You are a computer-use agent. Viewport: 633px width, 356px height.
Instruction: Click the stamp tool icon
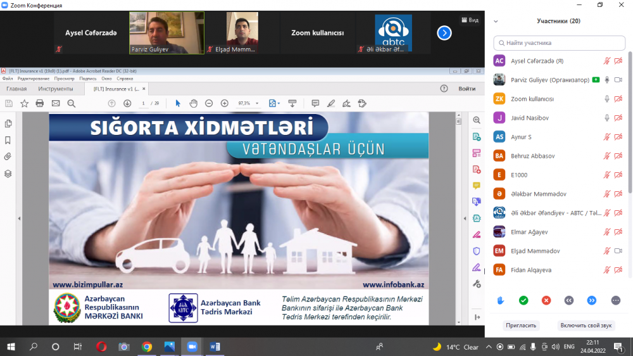pos(362,103)
